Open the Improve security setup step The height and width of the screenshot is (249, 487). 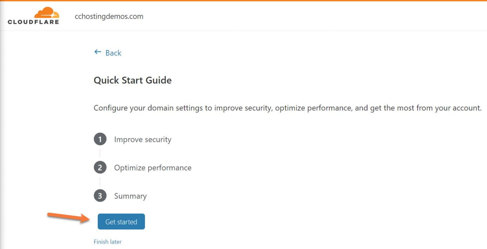pyautogui.click(x=142, y=139)
